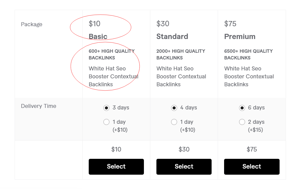293x189 pixels.
Task: Click the $30 total above Standard Select
Action: 184,149
